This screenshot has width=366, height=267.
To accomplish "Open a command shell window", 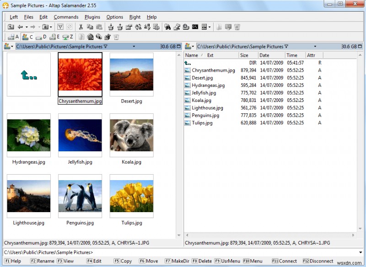I will coord(195,27).
